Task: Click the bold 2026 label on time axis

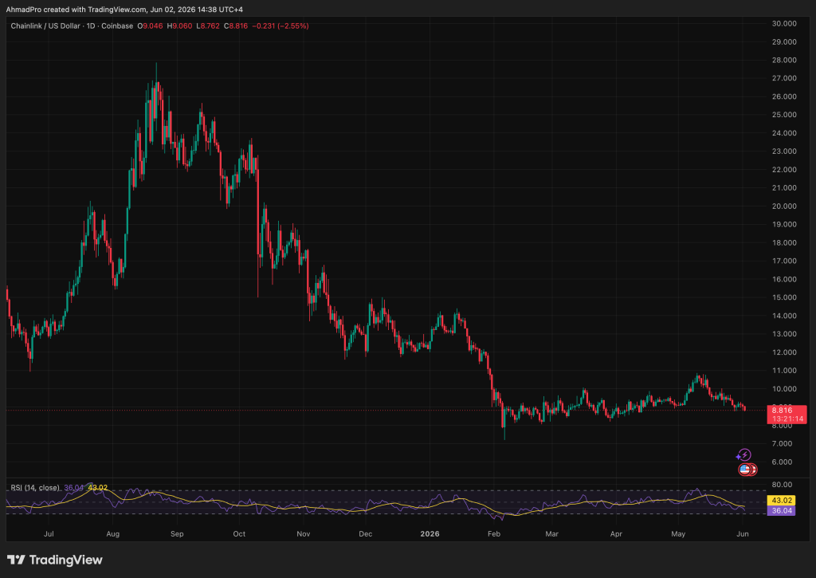Action: click(x=430, y=533)
